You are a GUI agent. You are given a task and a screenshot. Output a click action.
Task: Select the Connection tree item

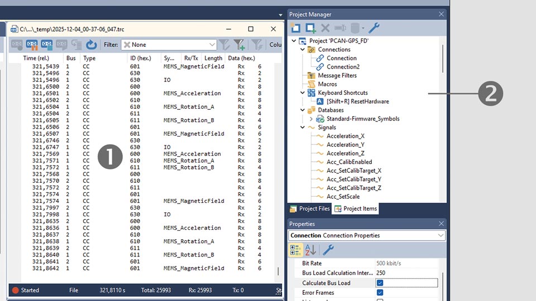pyautogui.click(x=342, y=58)
